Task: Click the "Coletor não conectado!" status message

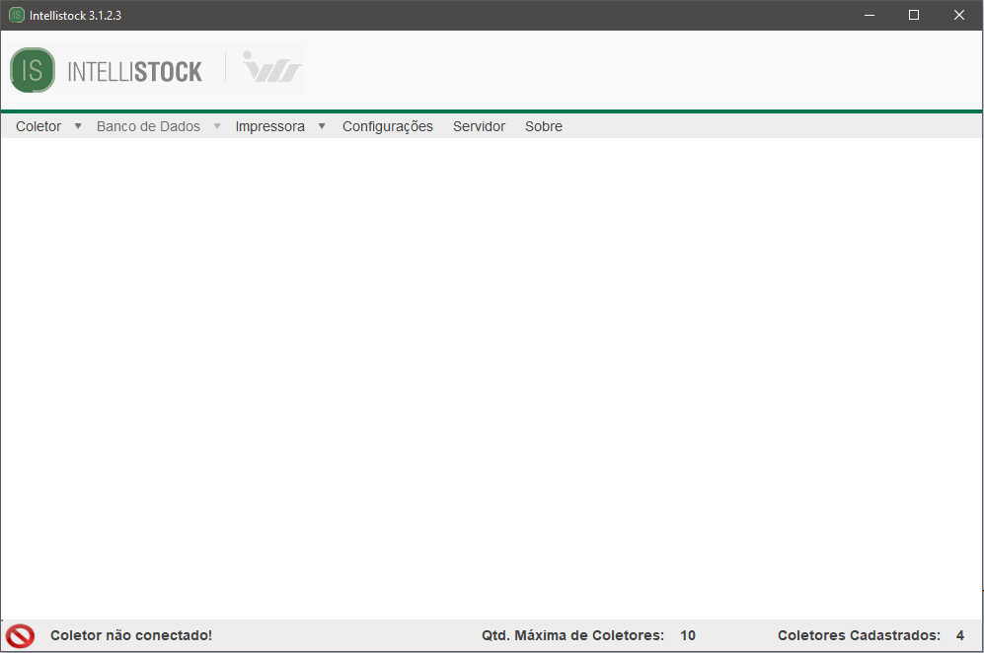Action: 131,636
